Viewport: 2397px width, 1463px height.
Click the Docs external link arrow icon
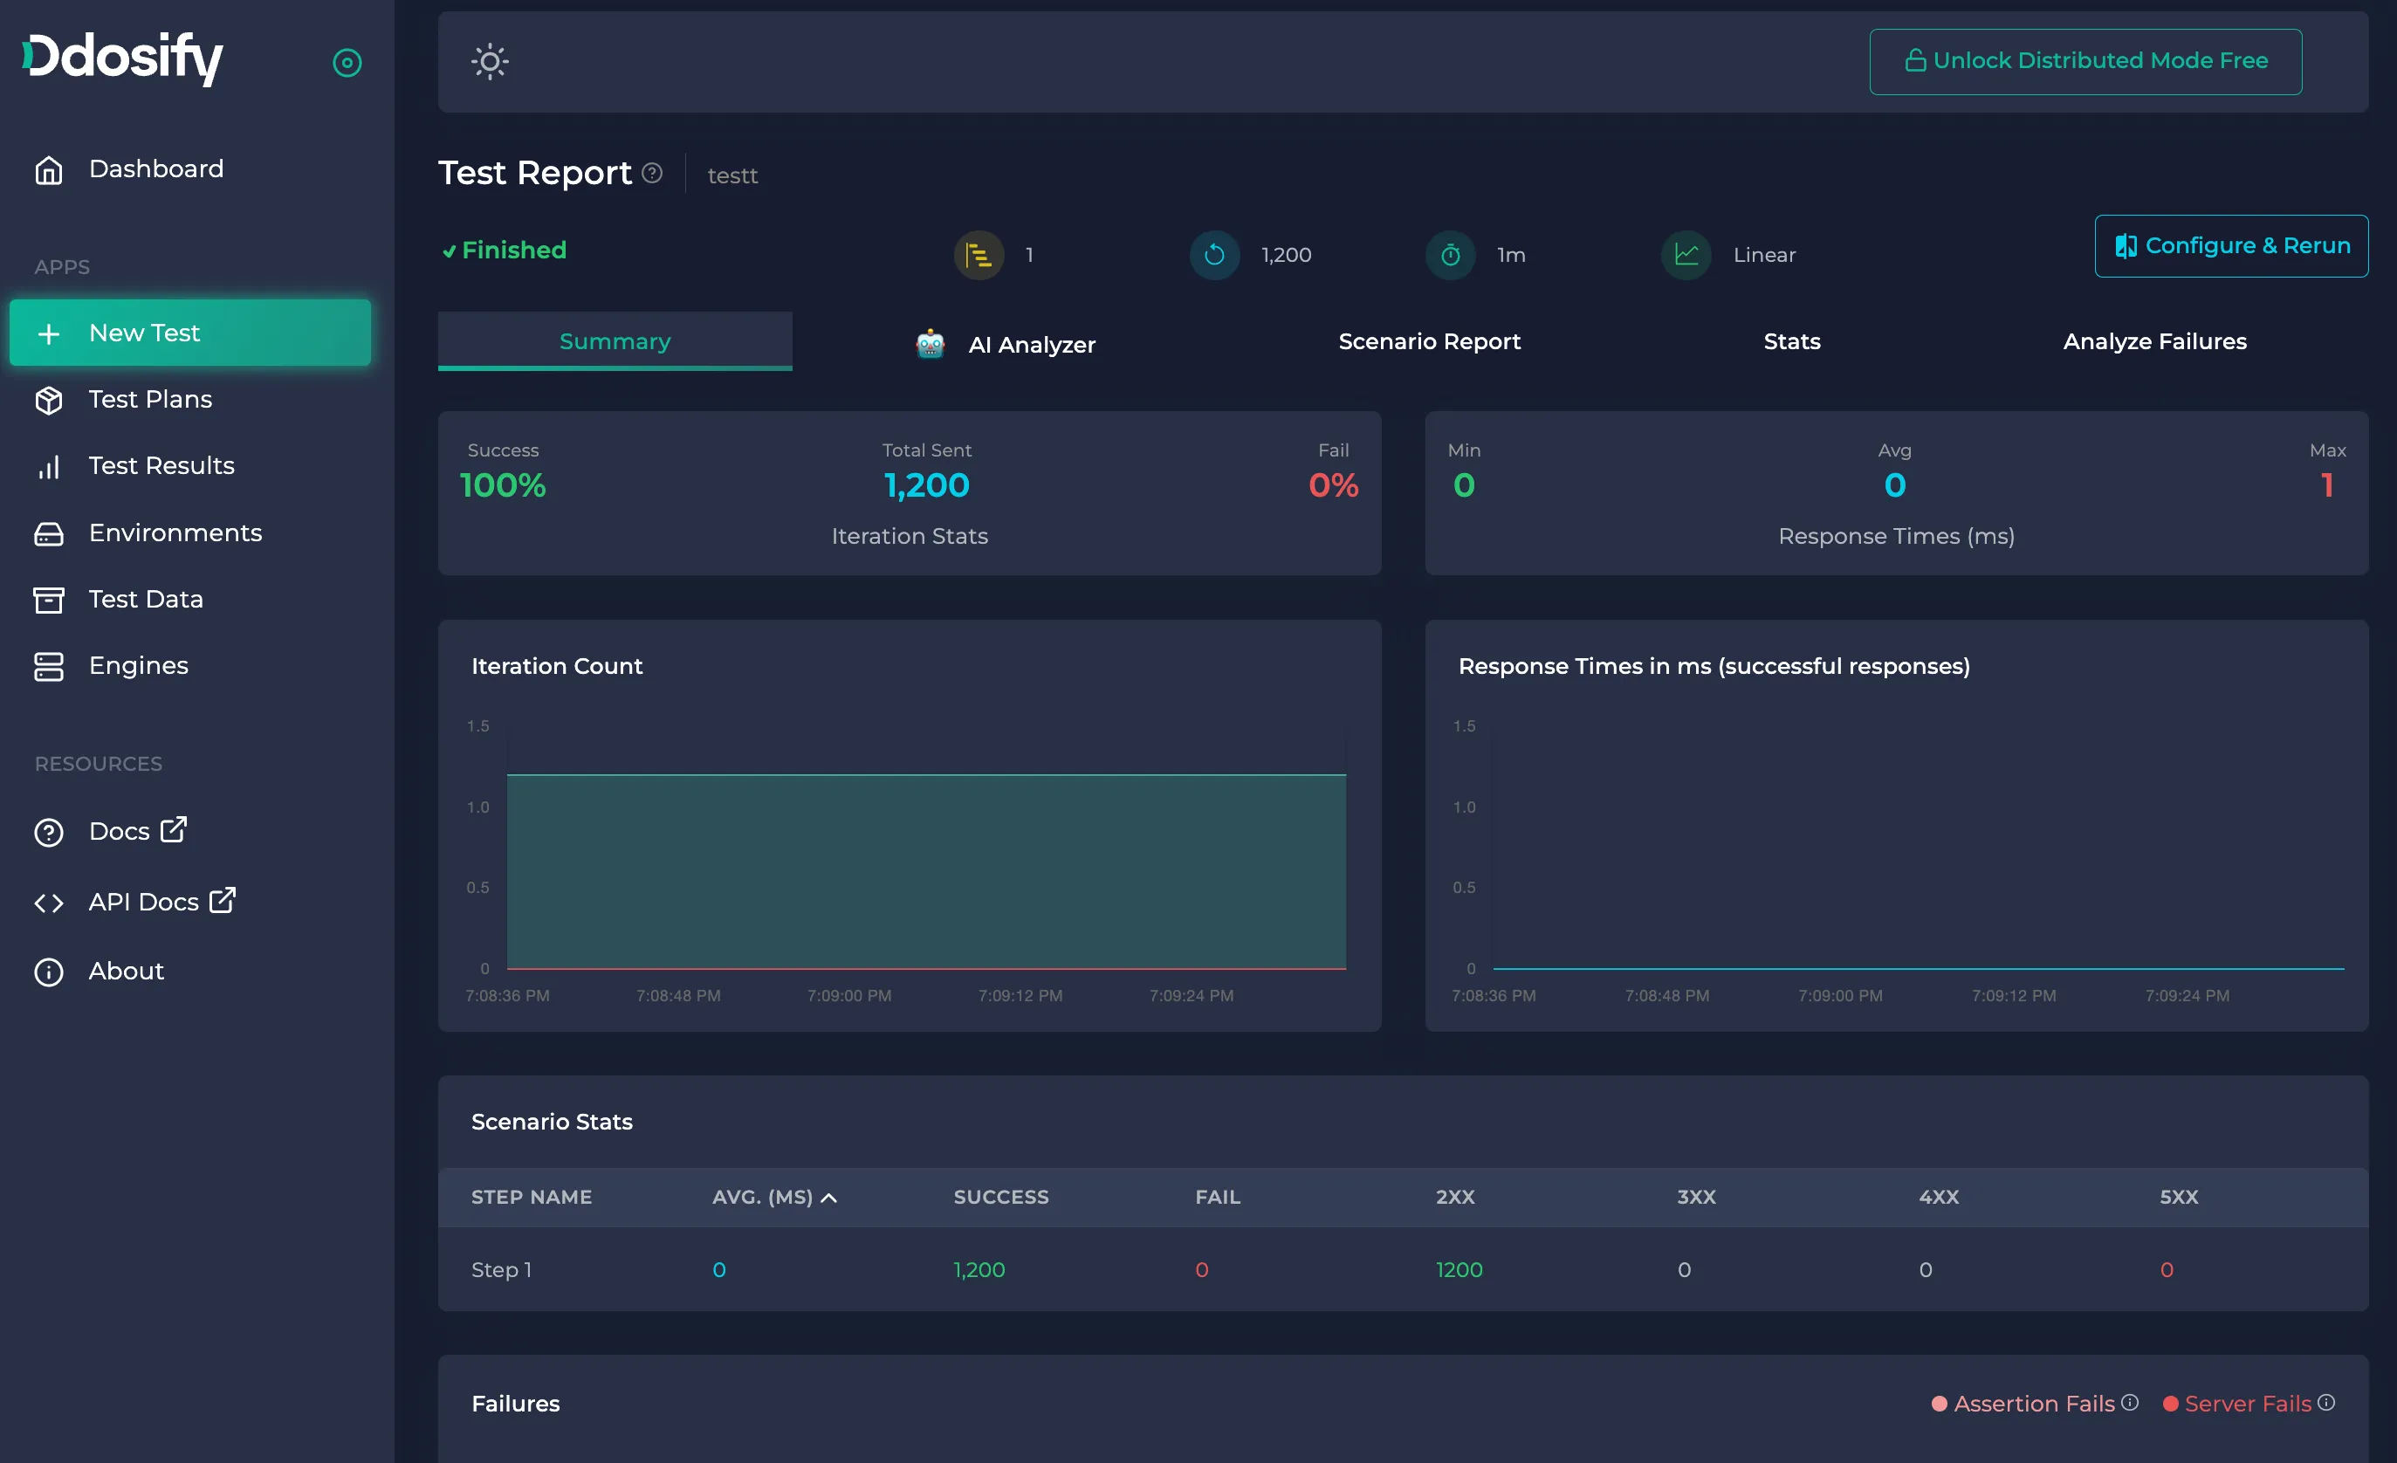[173, 830]
